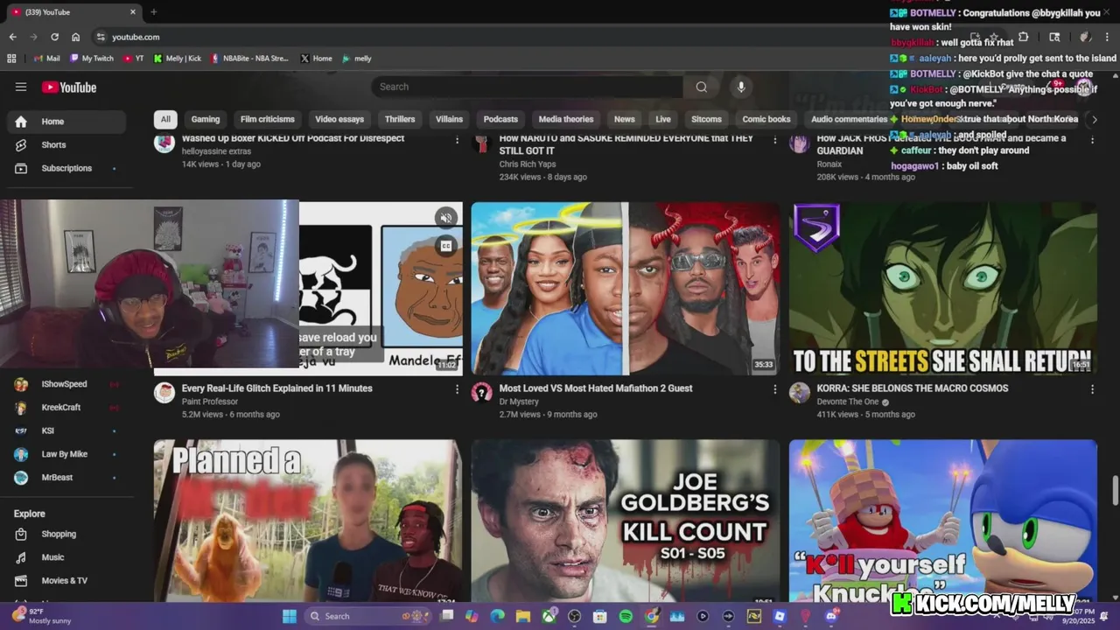Select the Podcasts chip
Image resolution: width=1120 pixels, height=630 pixels.
[500, 119]
